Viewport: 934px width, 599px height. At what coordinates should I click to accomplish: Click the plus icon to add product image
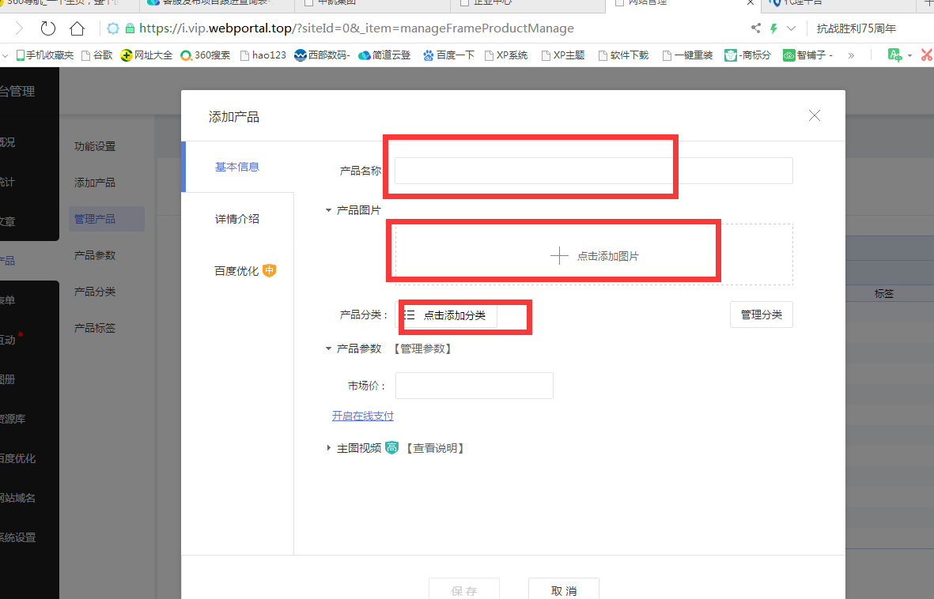[x=559, y=255]
